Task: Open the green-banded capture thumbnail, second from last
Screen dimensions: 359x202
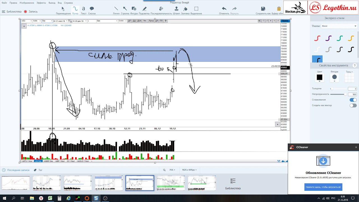Action: pyautogui.click(x=171, y=183)
